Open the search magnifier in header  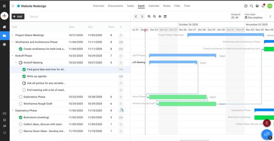pos(251,6)
